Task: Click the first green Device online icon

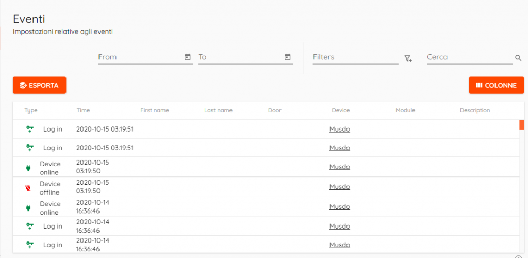Action: pos(28,168)
